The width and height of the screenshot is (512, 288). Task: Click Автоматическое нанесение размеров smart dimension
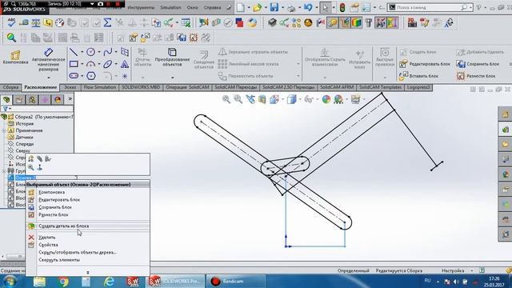coord(48,60)
